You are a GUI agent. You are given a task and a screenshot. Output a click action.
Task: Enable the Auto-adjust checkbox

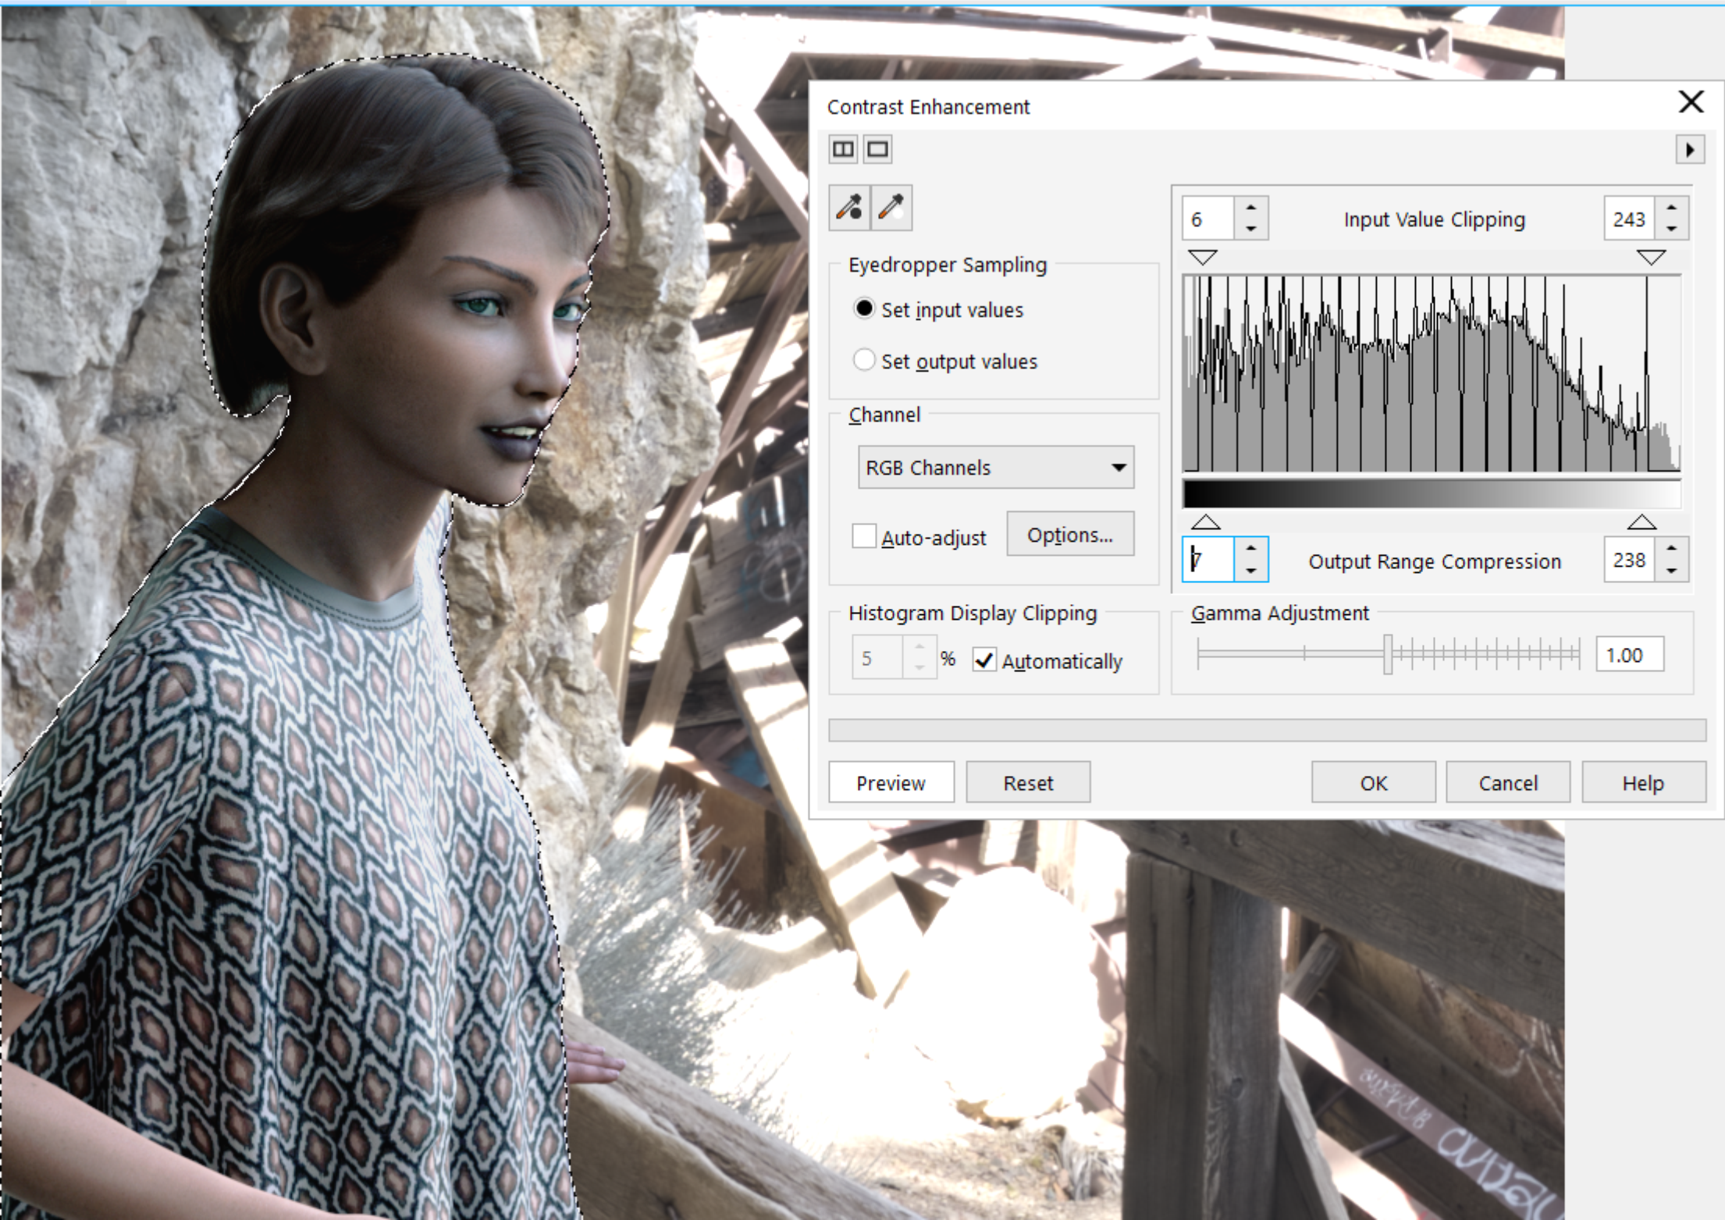click(x=864, y=536)
